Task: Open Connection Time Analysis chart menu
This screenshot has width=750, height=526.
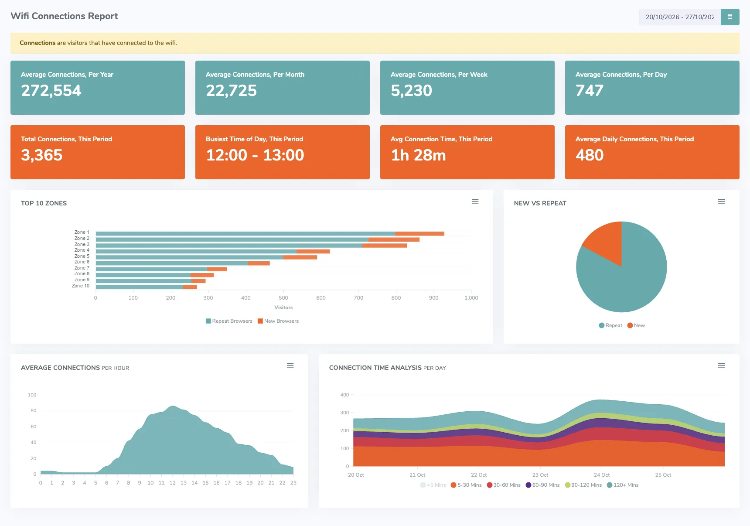Action: point(722,365)
